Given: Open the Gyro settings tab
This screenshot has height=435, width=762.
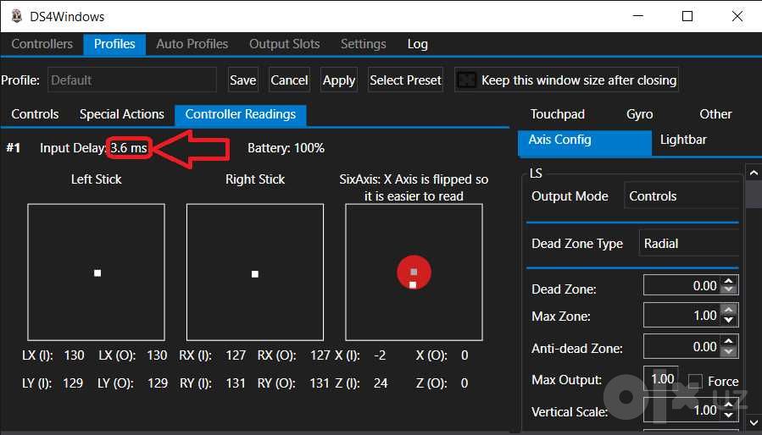Looking at the screenshot, I should [x=640, y=114].
